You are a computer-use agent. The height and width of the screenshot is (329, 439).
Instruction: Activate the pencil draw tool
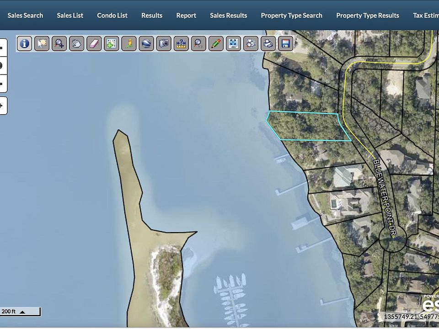point(216,44)
